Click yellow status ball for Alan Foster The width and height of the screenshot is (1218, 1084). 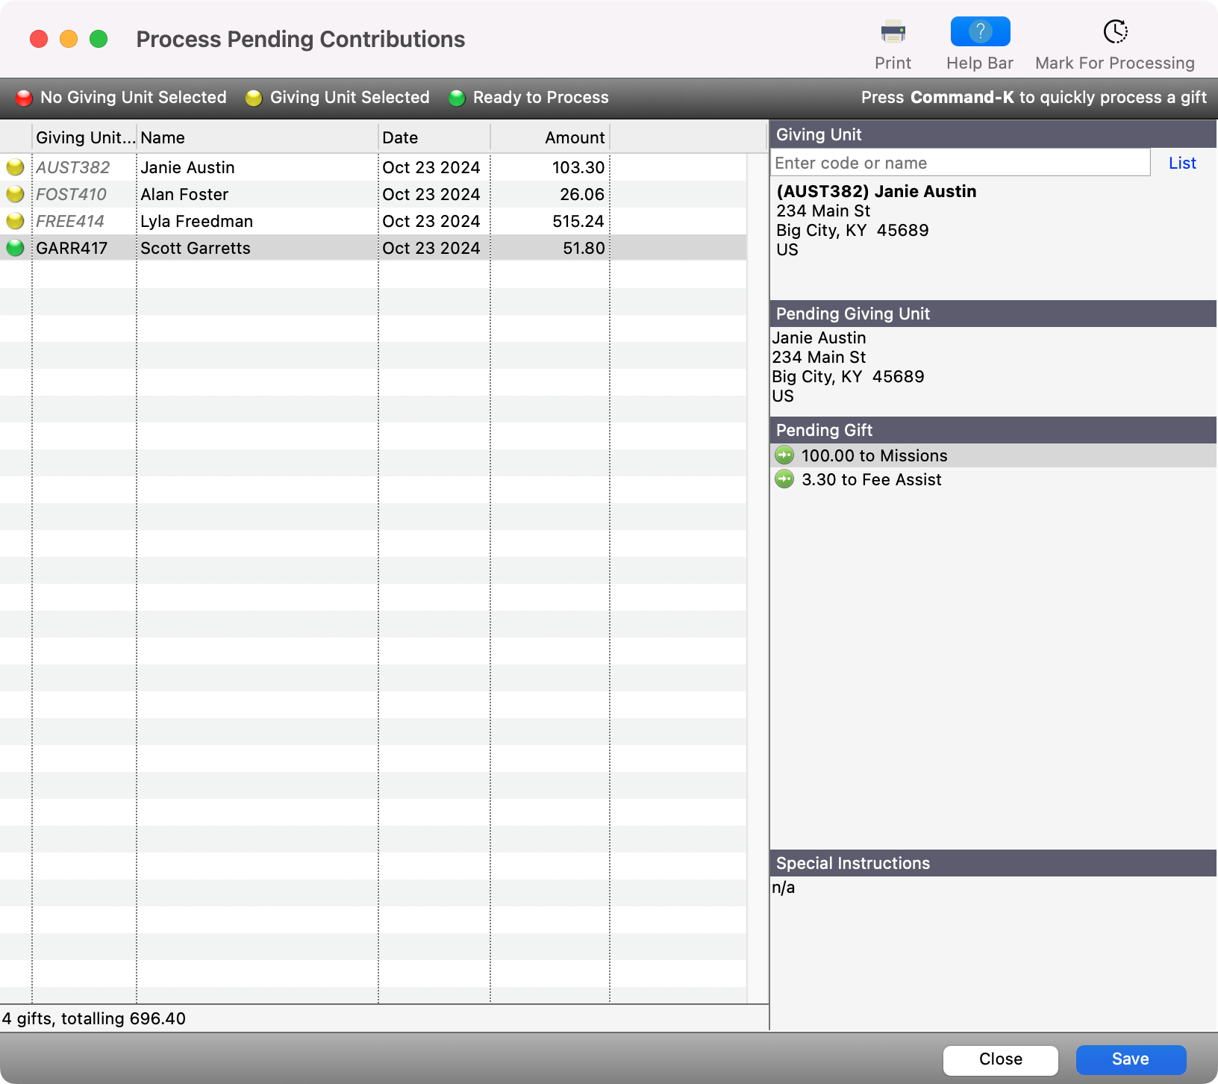[x=15, y=194]
